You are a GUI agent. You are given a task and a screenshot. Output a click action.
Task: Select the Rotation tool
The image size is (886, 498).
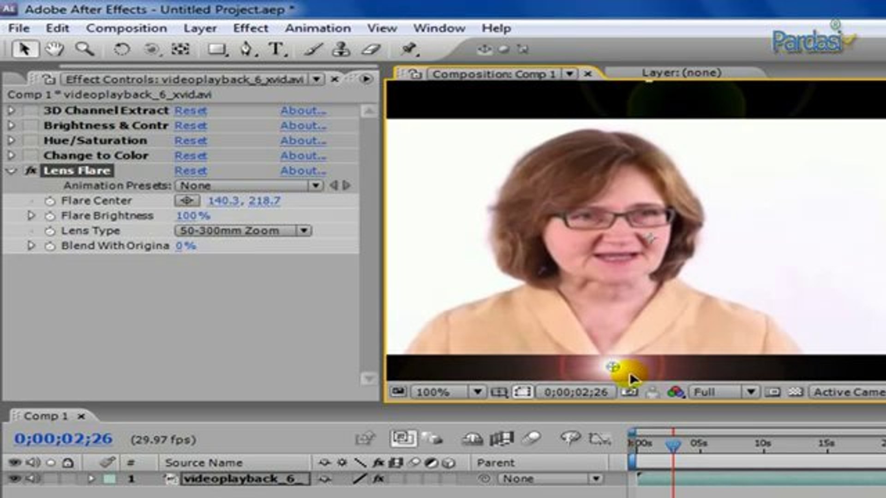121,49
